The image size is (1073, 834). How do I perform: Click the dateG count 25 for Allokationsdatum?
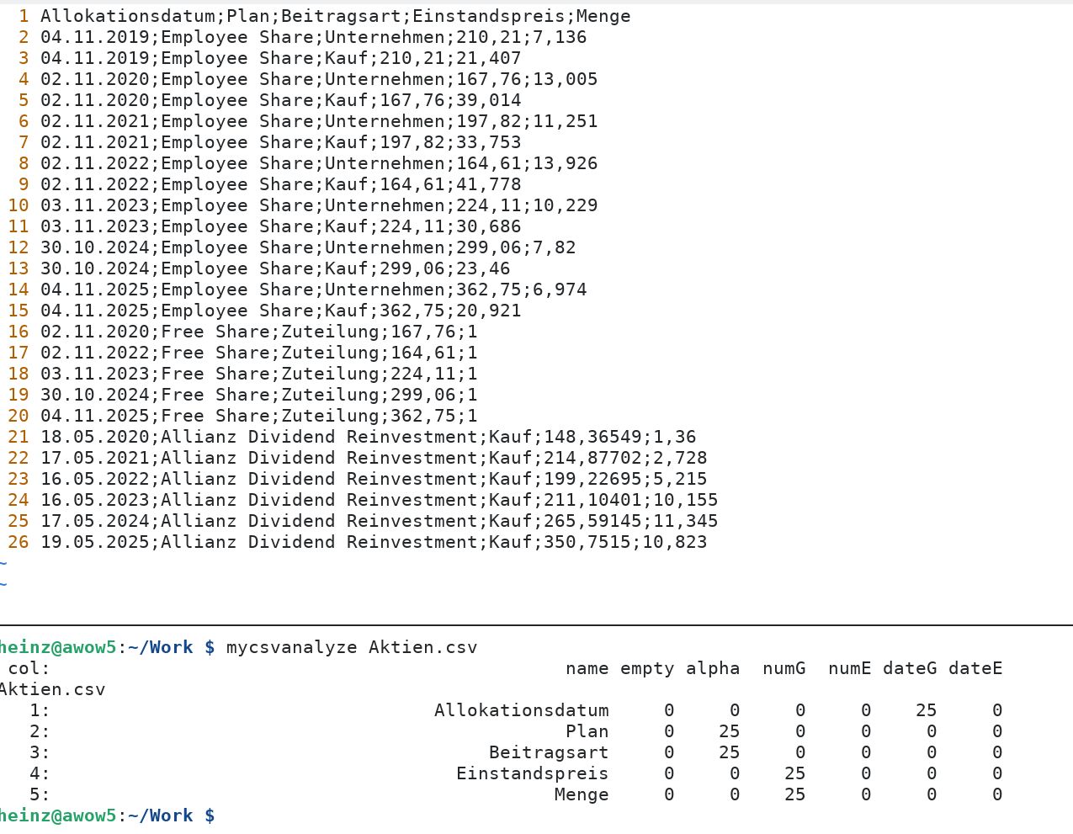(926, 710)
